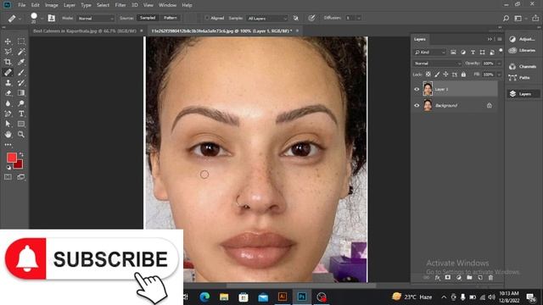Create a new layer in Layers panel
This screenshot has width=543, height=305.
point(480,277)
